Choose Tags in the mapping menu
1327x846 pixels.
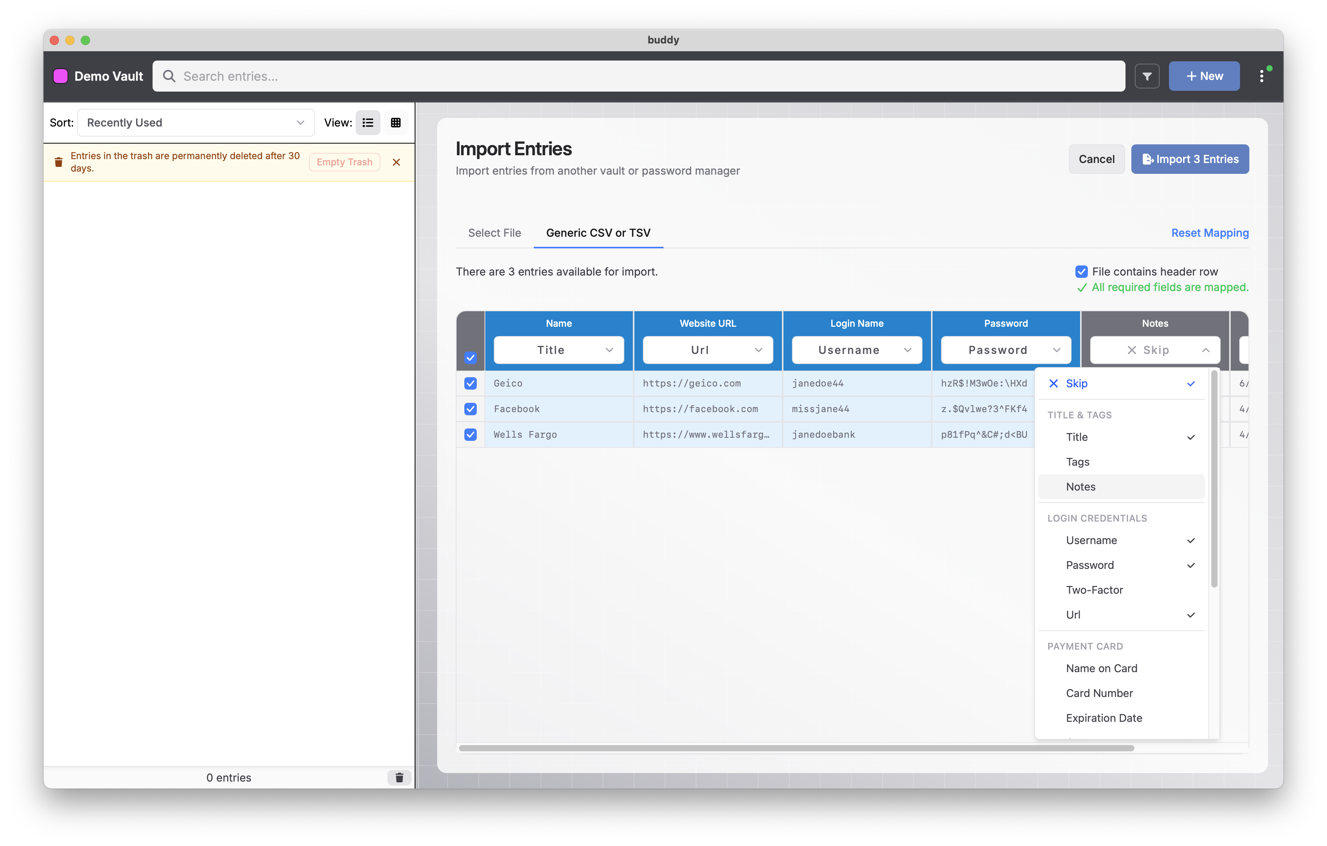point(1121,461)
